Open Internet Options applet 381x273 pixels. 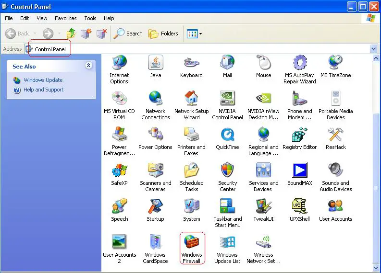tap(119, 69)
